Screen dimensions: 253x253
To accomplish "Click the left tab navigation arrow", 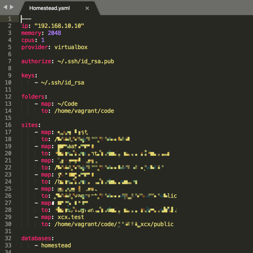I will 5,7.
